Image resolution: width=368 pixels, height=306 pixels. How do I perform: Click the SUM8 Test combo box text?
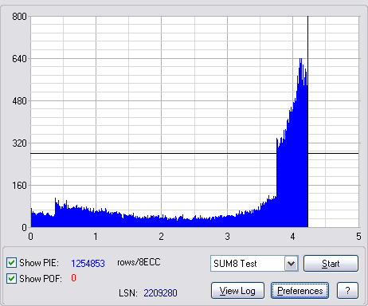tap(235, 264)
